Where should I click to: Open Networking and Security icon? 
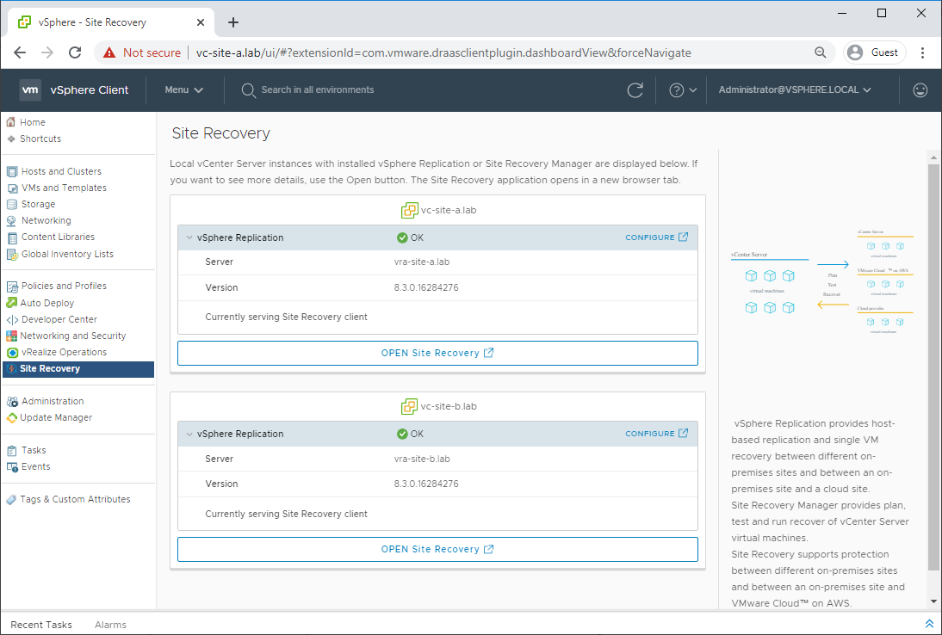11,336
